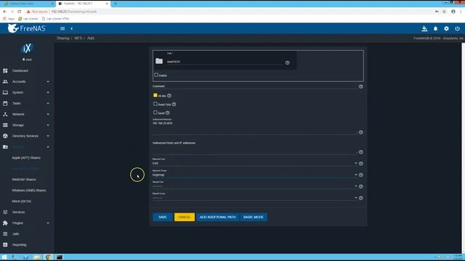
Task: Open the Chrome icon in the taskbar
Action: (49, 257)
